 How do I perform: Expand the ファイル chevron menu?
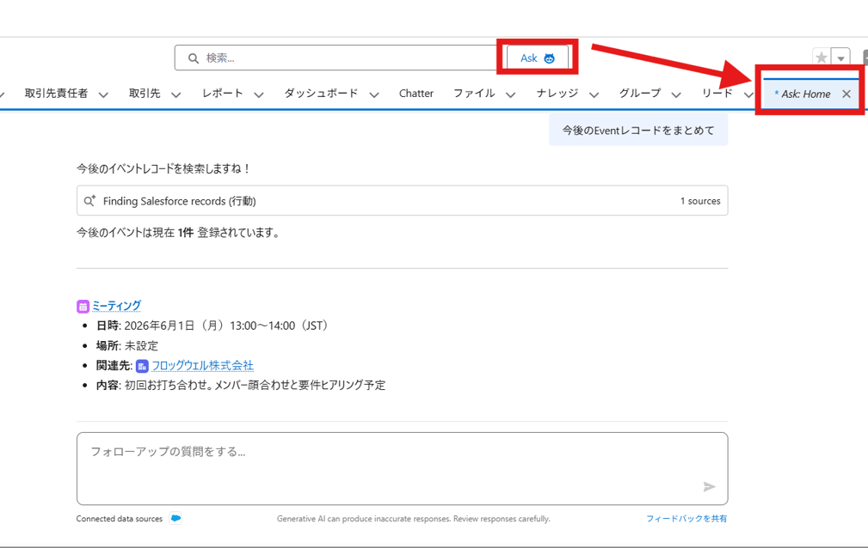511,94
